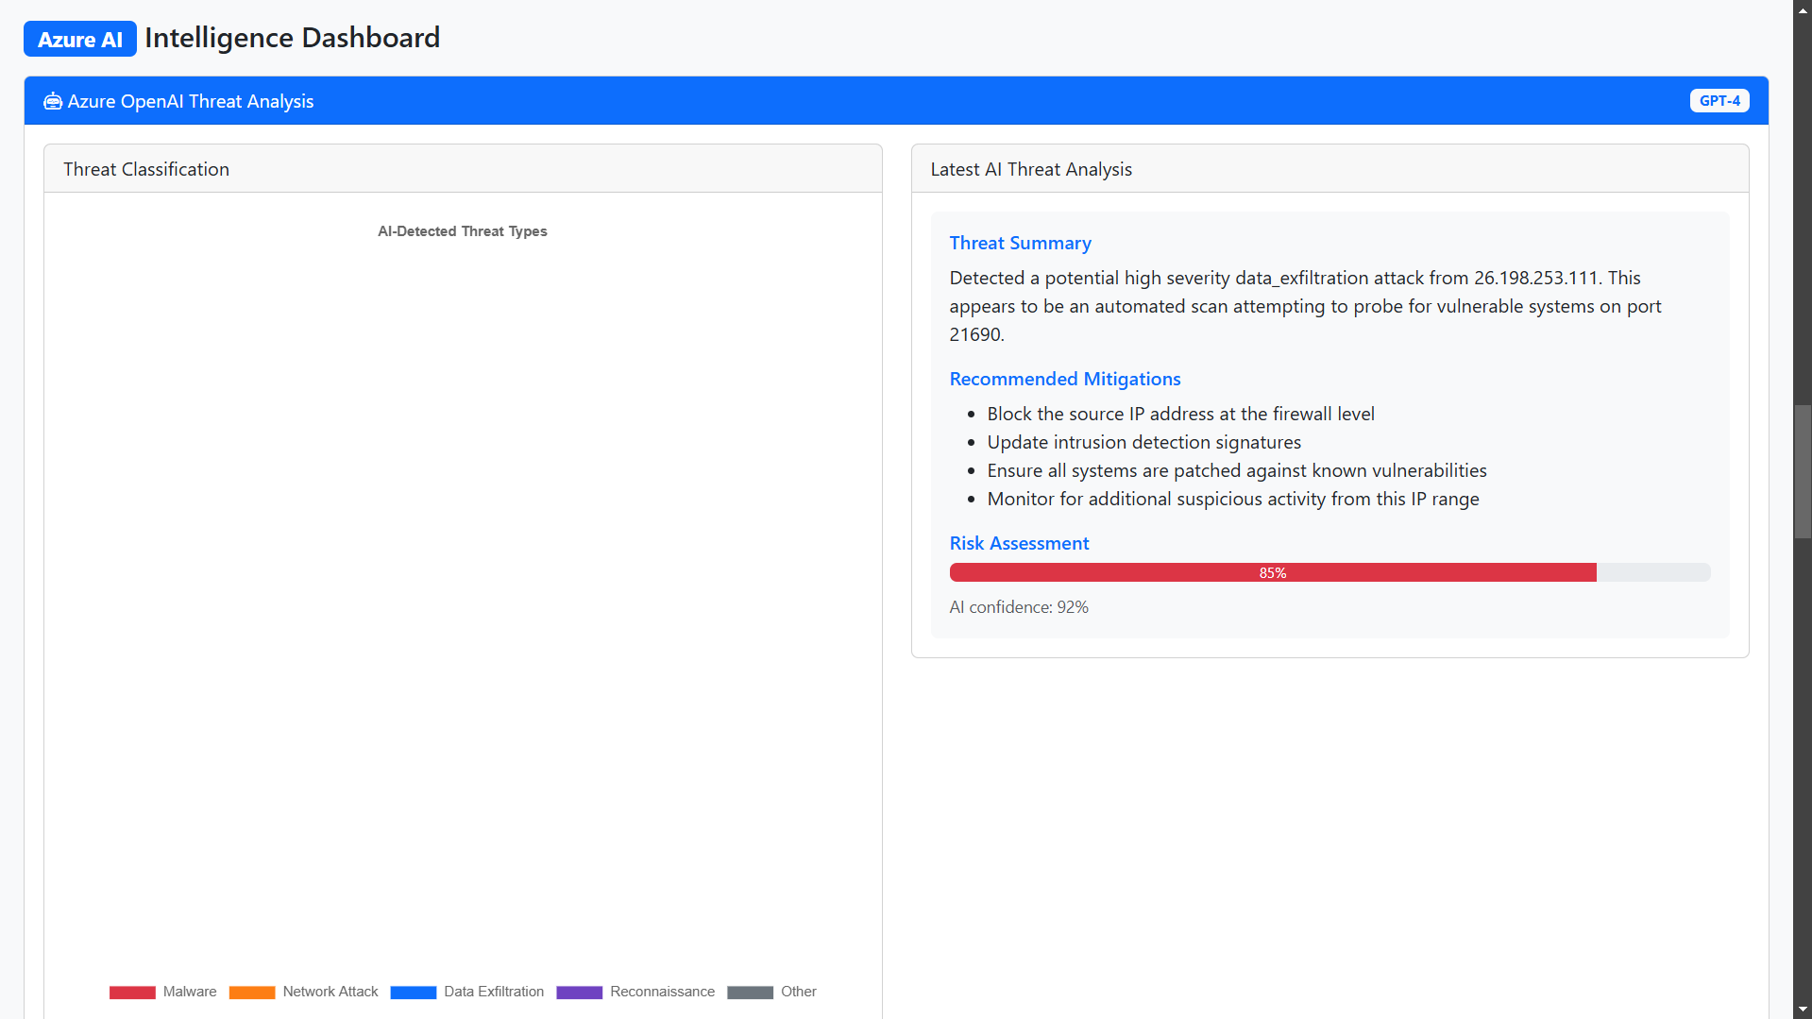Click the Threat Classification card header

pyautogui.click(x=463, y=169)
